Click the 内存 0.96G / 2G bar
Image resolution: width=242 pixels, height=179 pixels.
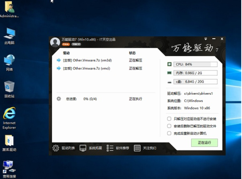(x=195, y=73)
